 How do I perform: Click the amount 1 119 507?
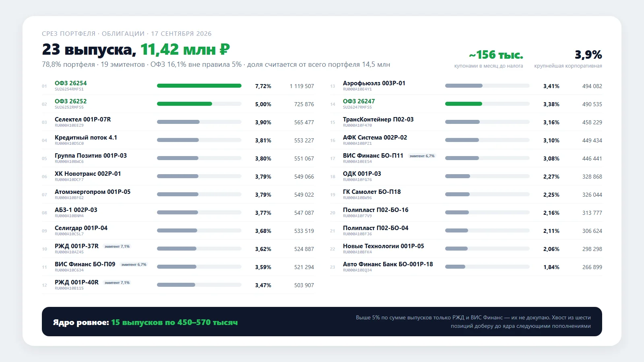(x=302, y=86)
